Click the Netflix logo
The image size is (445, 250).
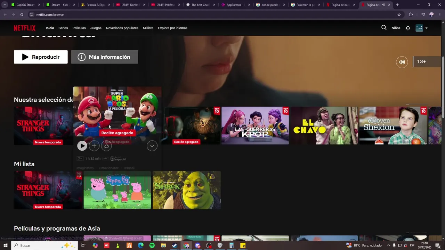[25, 28]
